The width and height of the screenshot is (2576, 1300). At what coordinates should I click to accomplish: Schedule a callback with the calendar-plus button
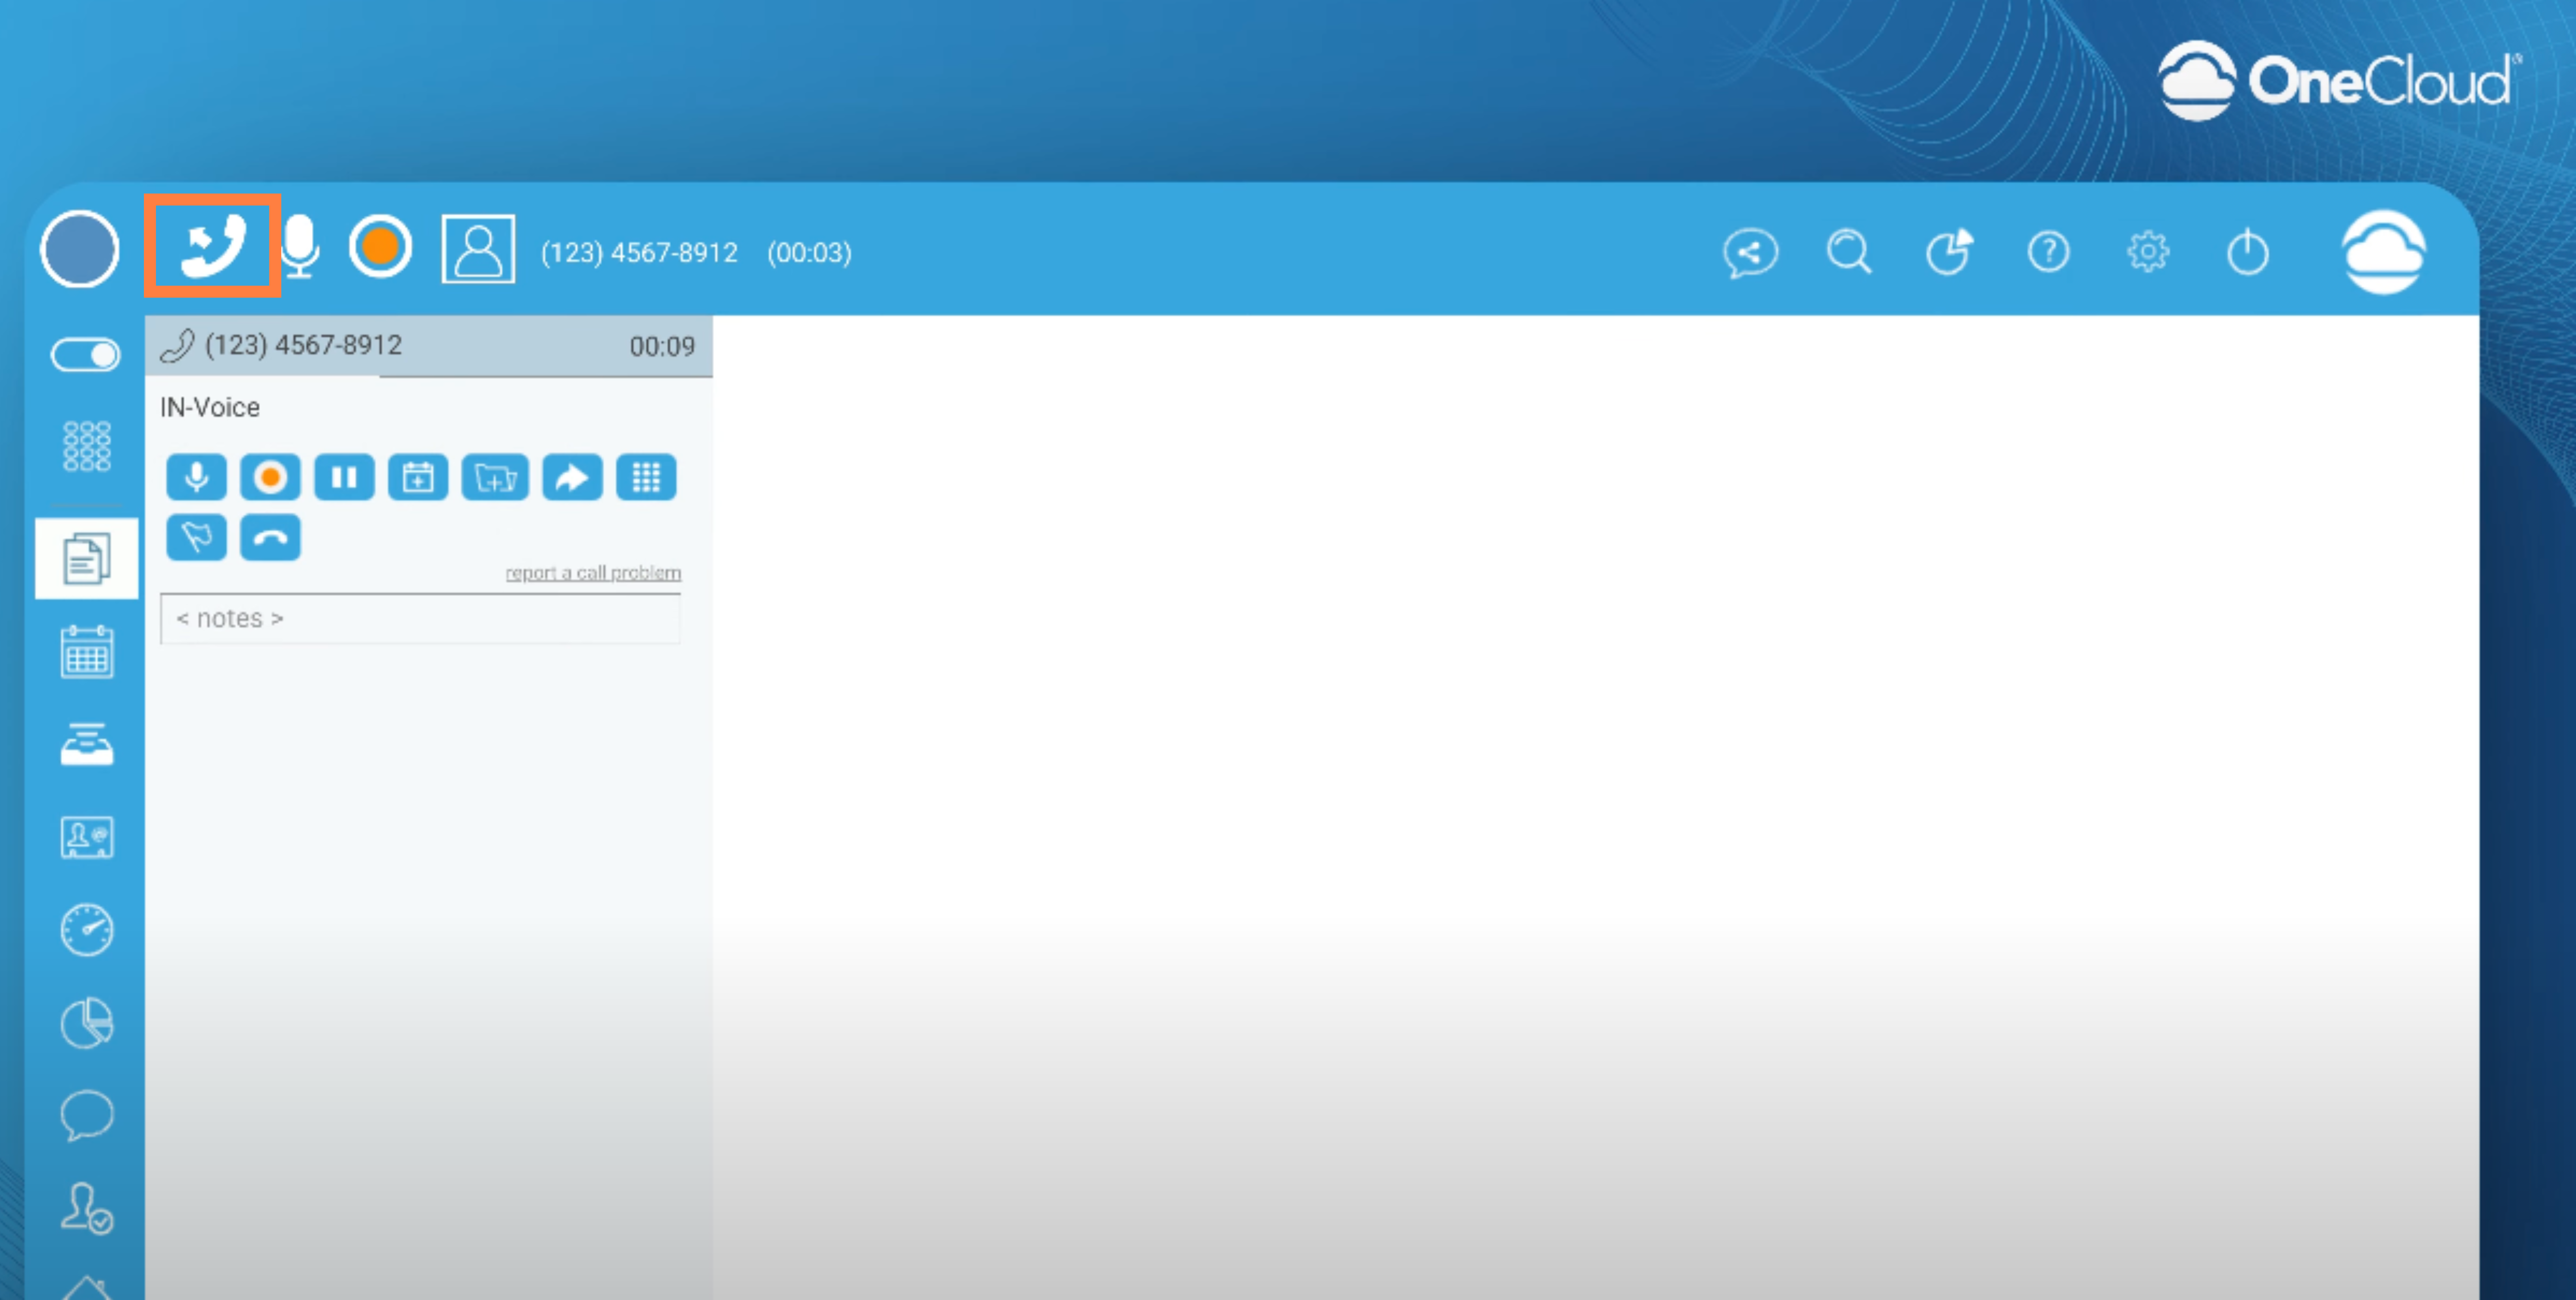click(418, 478)
